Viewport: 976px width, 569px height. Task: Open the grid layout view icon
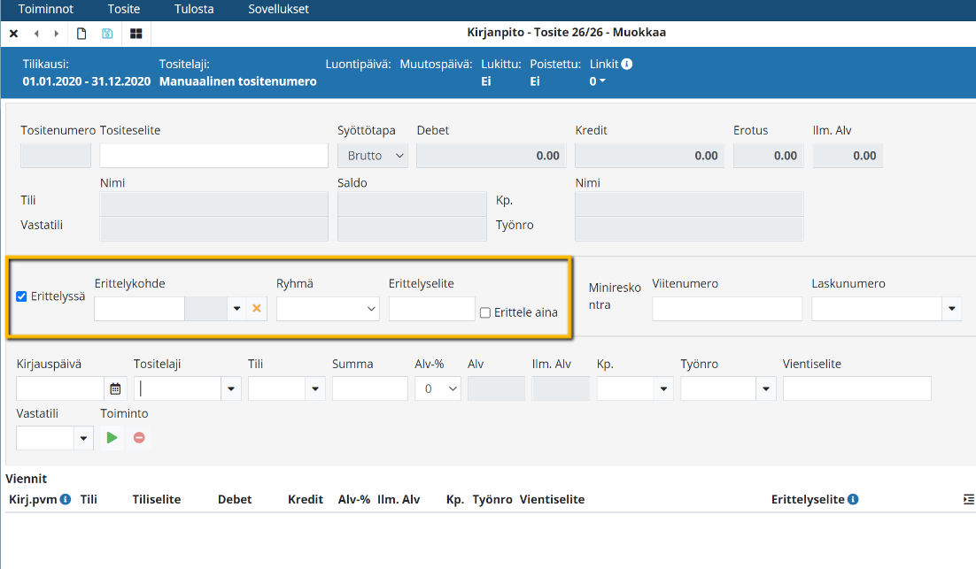[x=136, y=34]
